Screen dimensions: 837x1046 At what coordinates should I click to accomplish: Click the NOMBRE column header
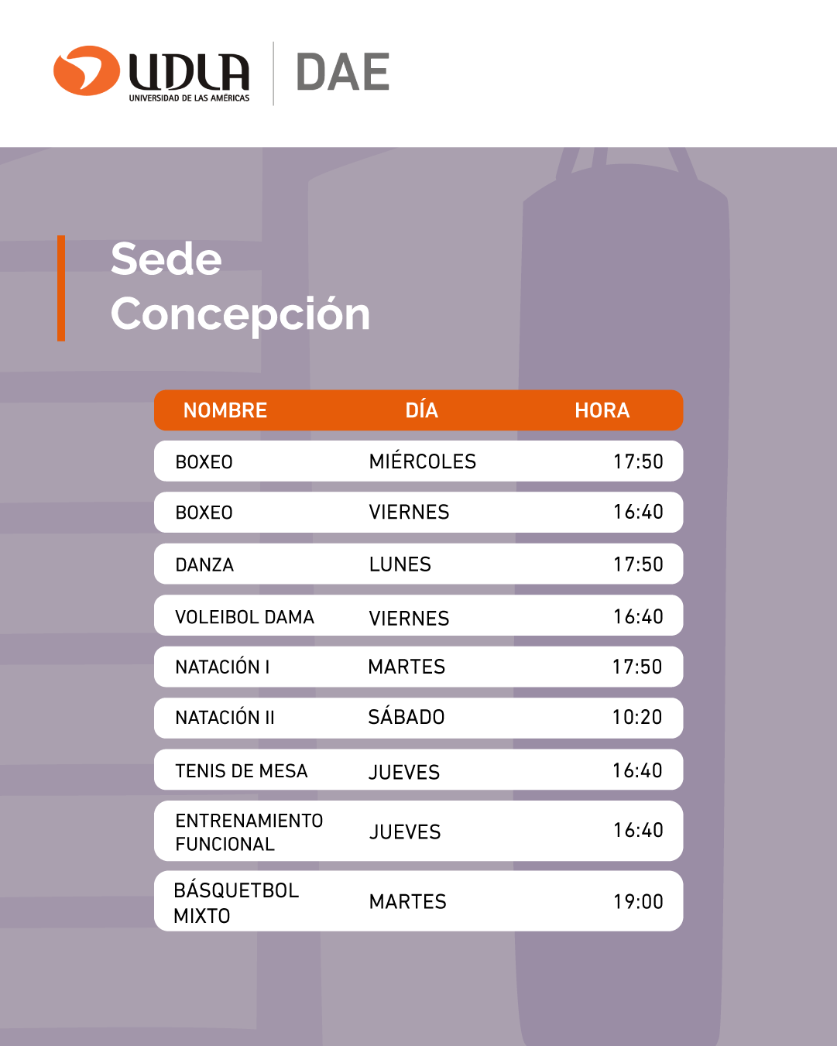[225, 410]
